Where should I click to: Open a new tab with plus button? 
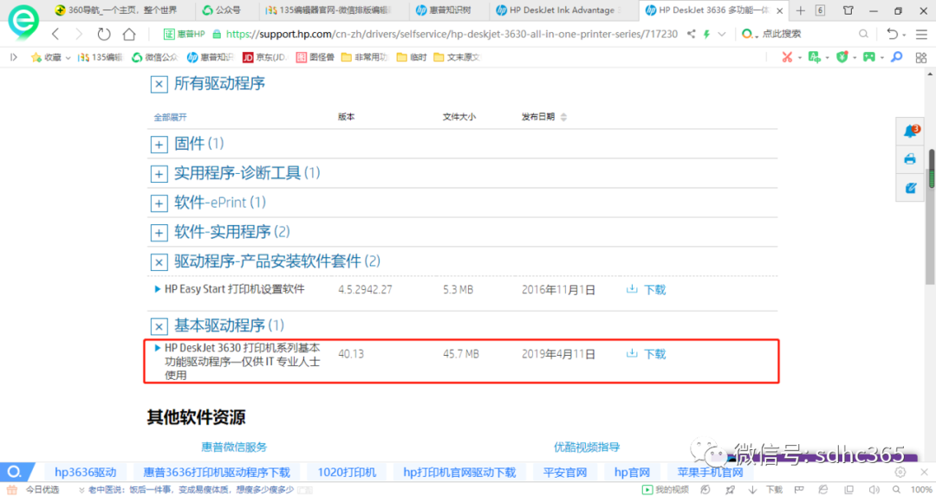[801, 10]
